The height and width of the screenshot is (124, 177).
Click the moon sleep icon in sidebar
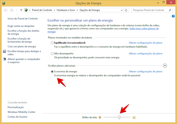point(5,59)
